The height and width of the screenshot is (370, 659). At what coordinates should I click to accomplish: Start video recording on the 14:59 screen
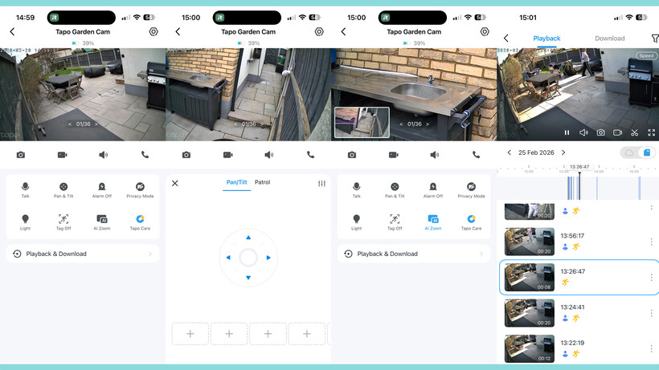(x=62, y=155)
